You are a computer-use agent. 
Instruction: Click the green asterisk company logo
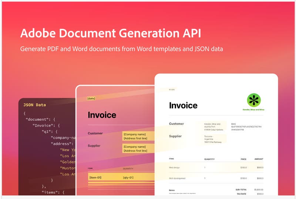[x=254, y=100]
